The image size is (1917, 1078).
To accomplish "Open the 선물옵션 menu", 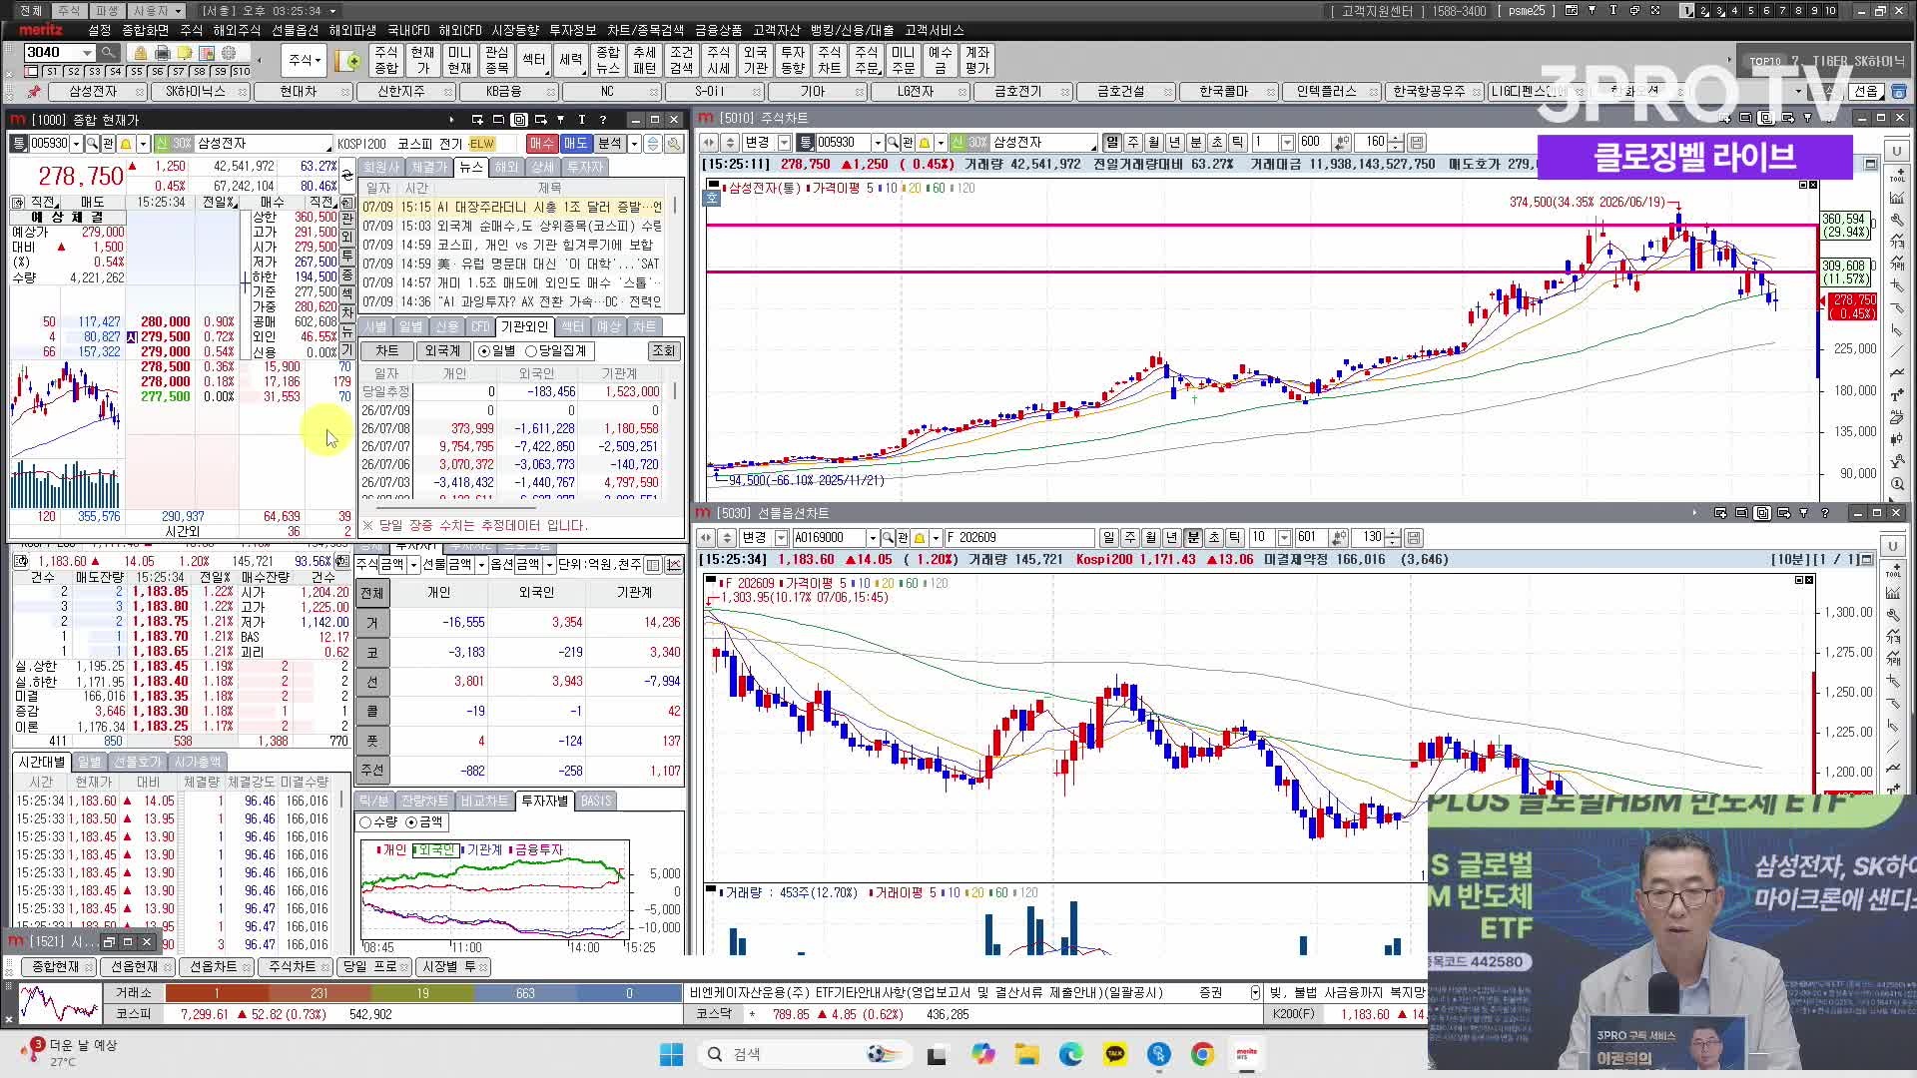I will point(296,30).
